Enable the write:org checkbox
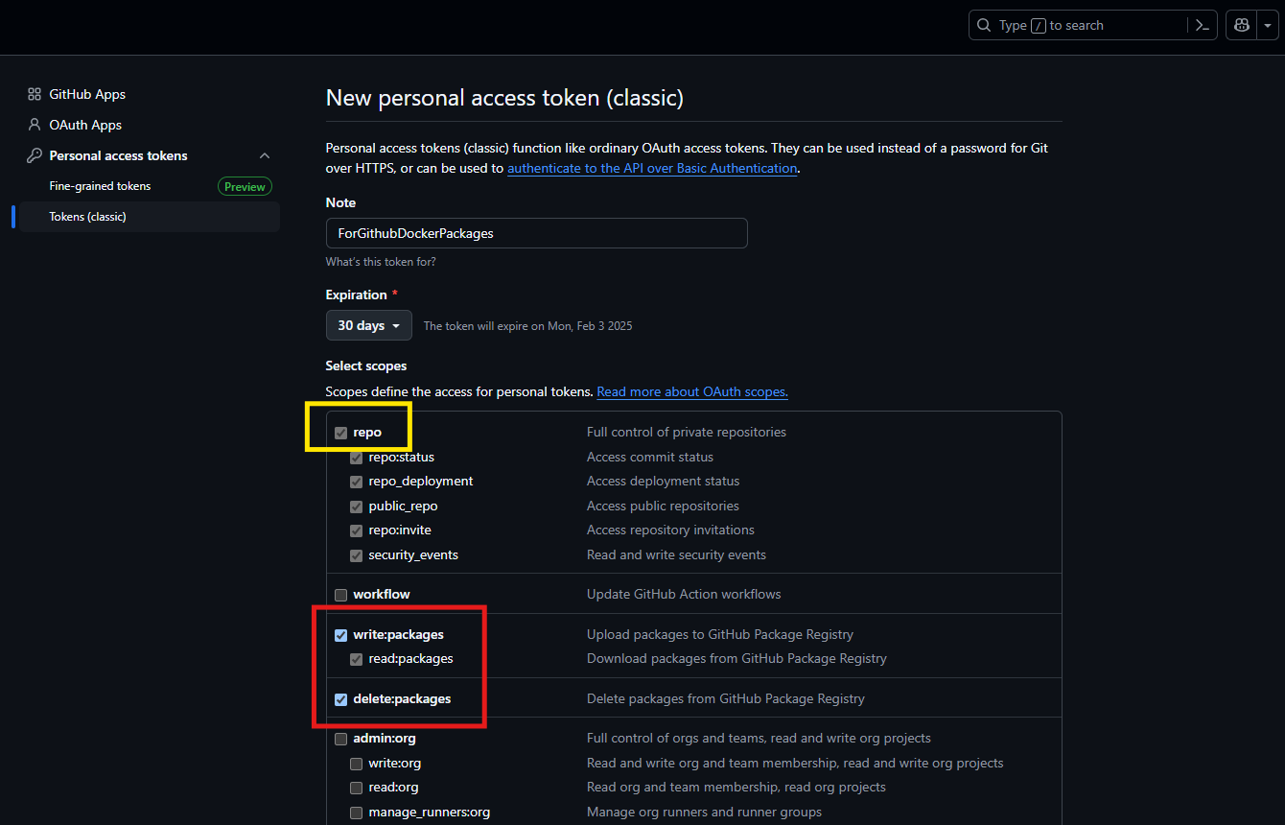 (356, 764)
